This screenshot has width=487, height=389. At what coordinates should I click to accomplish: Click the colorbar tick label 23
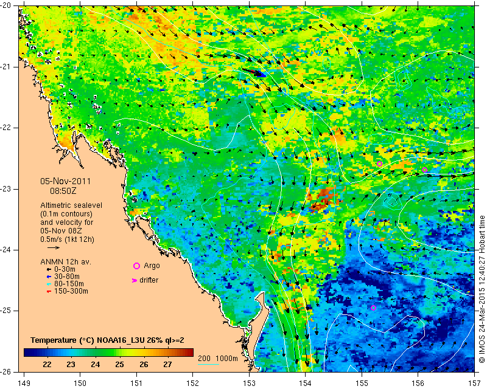pos(71,365)
